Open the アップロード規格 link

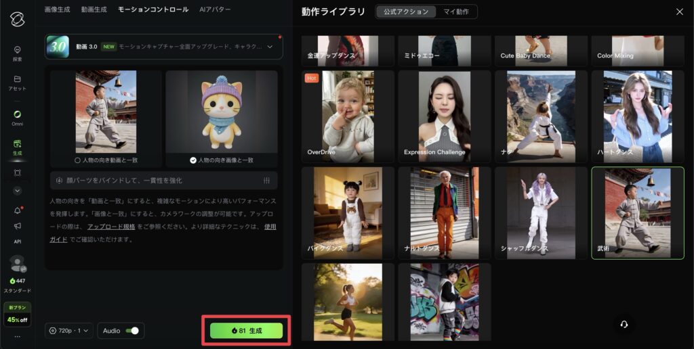tap(110, 227)
